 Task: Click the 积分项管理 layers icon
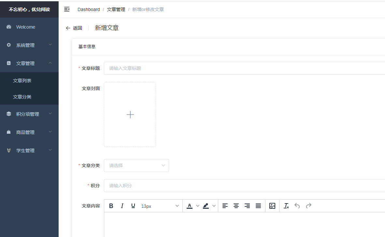tap(9, 114)
